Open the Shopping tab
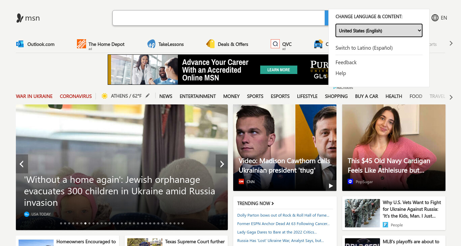The width and height of the screenshot is (461, 246). [x=336, y=96]
